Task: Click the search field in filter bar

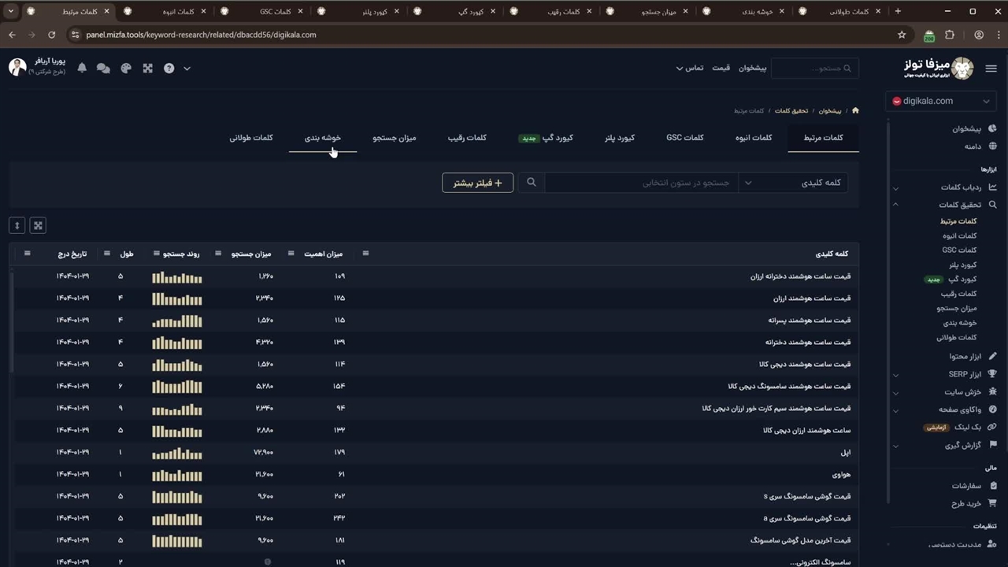Action: click(642, 183)
